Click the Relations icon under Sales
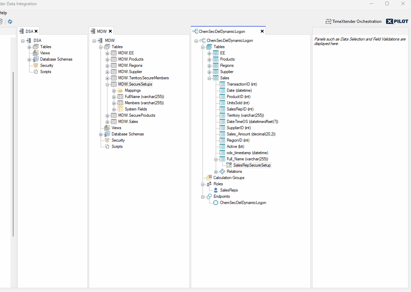This screenshot has height=292, width=411. [x=222, y=171]
